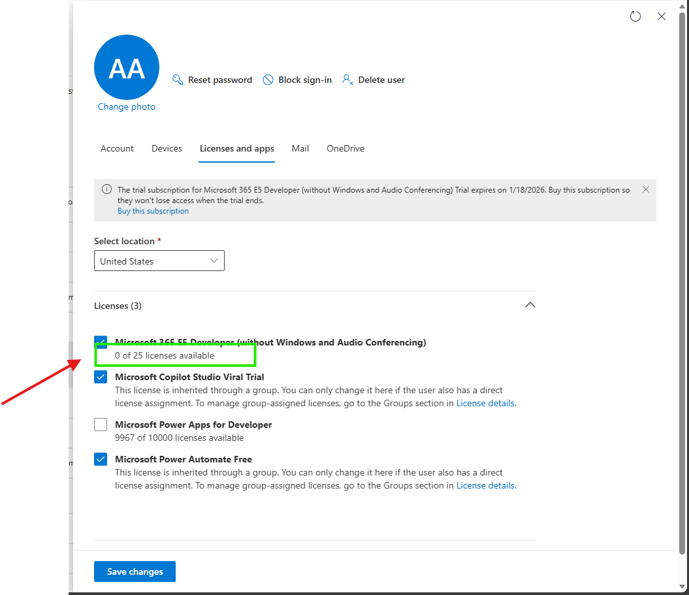Click the Save changes button
This screenshot has width=689, height=595.
point(135,571)
